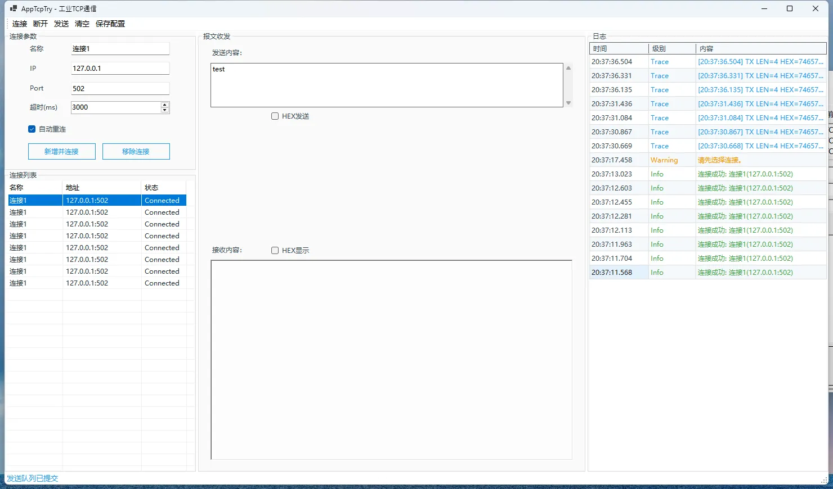The image size is (833, 489).
Task: Click the 移除连接 button
Action: pyautogui.click(x=136, y=152)
